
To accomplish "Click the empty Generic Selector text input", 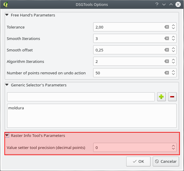I will tap(81, 97).
